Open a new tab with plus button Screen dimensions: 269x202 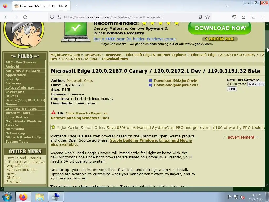[76, 6]
